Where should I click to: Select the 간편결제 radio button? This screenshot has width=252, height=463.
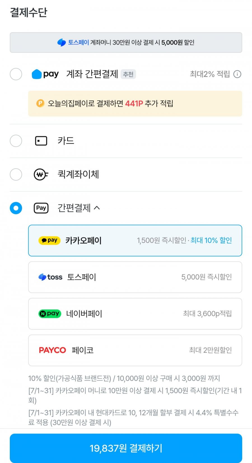16,208
